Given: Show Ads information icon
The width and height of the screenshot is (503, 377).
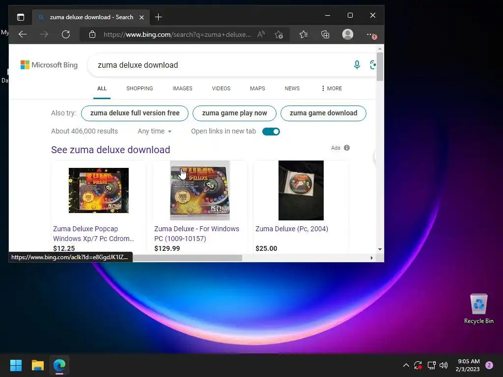Looking at the screenshot, I should [347, 148].
